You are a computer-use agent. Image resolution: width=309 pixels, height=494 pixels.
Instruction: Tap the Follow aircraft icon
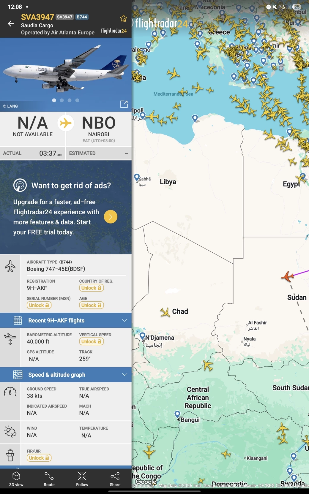point(82,479)
